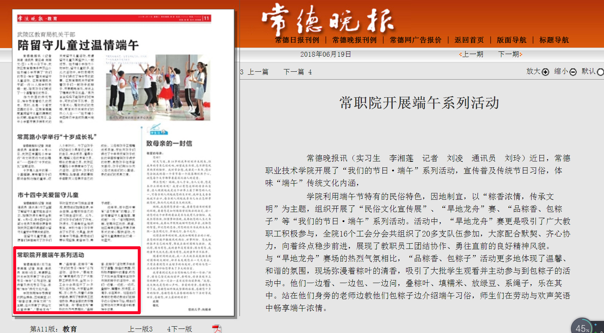
Task: Select highlighted article 常职院开展端午系列活动 in preview
Action: [x=77, y=280]
